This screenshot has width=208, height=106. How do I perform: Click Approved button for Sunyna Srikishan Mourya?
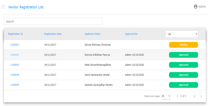(x=184, y=55)
